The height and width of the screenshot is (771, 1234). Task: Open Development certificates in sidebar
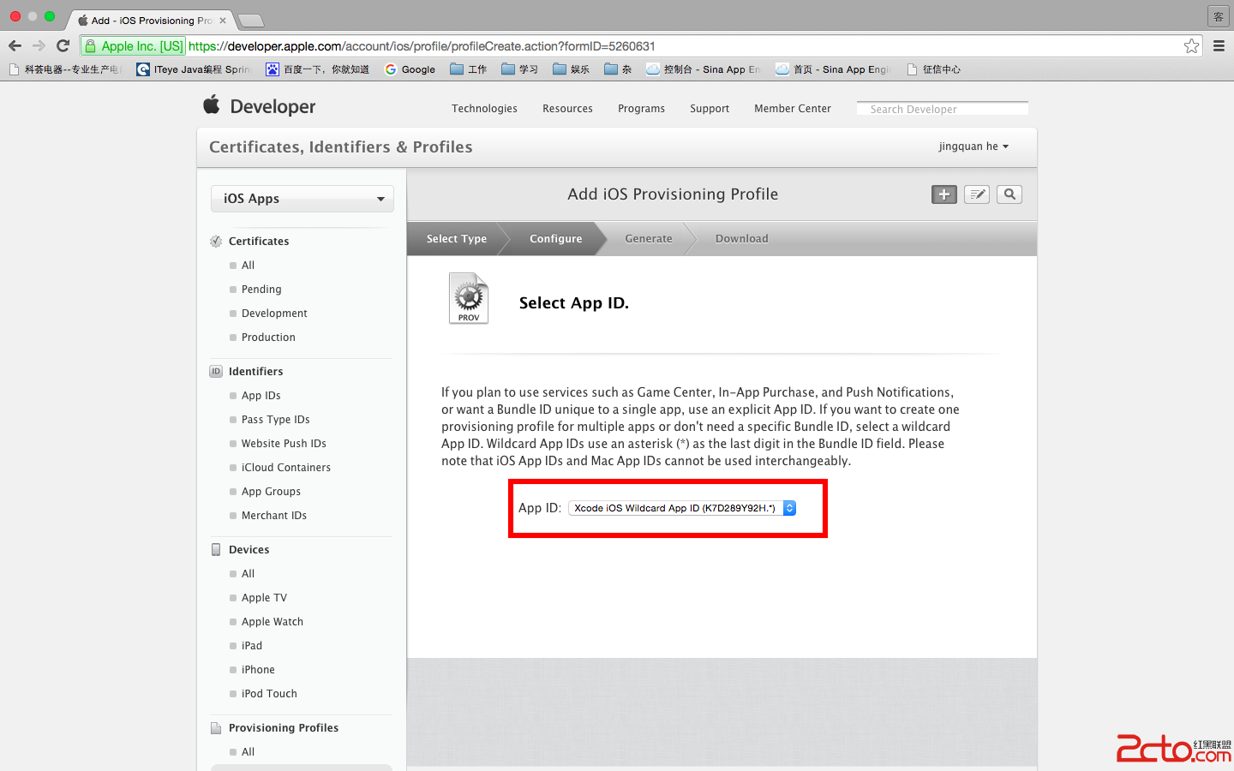coord(274,314)
